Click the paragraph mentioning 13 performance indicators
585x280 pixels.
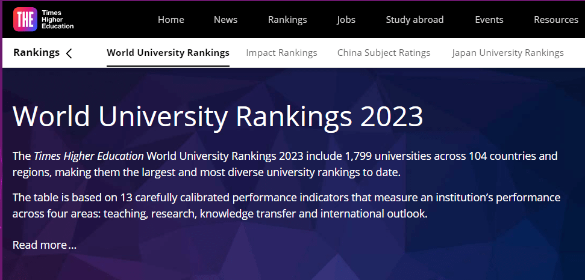pos(287,205)
